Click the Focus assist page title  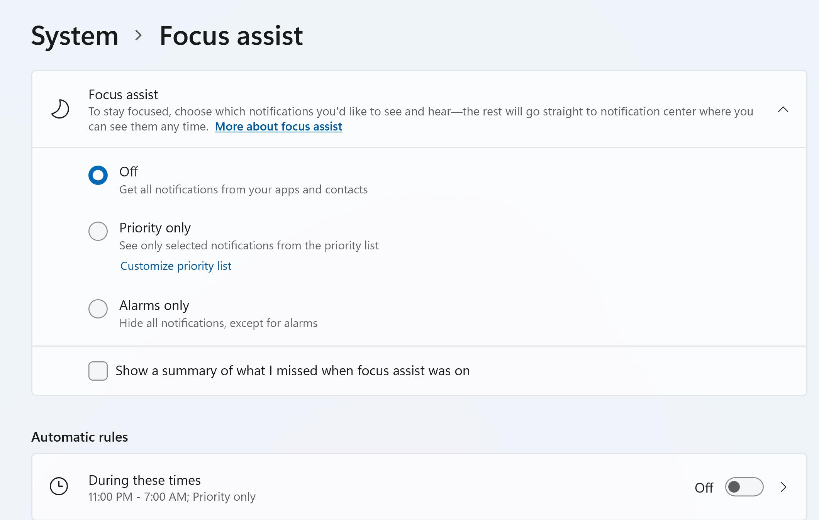(x=231, y=36)
